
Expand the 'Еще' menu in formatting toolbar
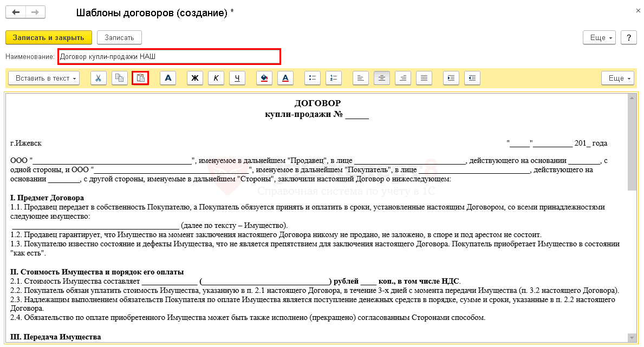(x=617, y=78)
